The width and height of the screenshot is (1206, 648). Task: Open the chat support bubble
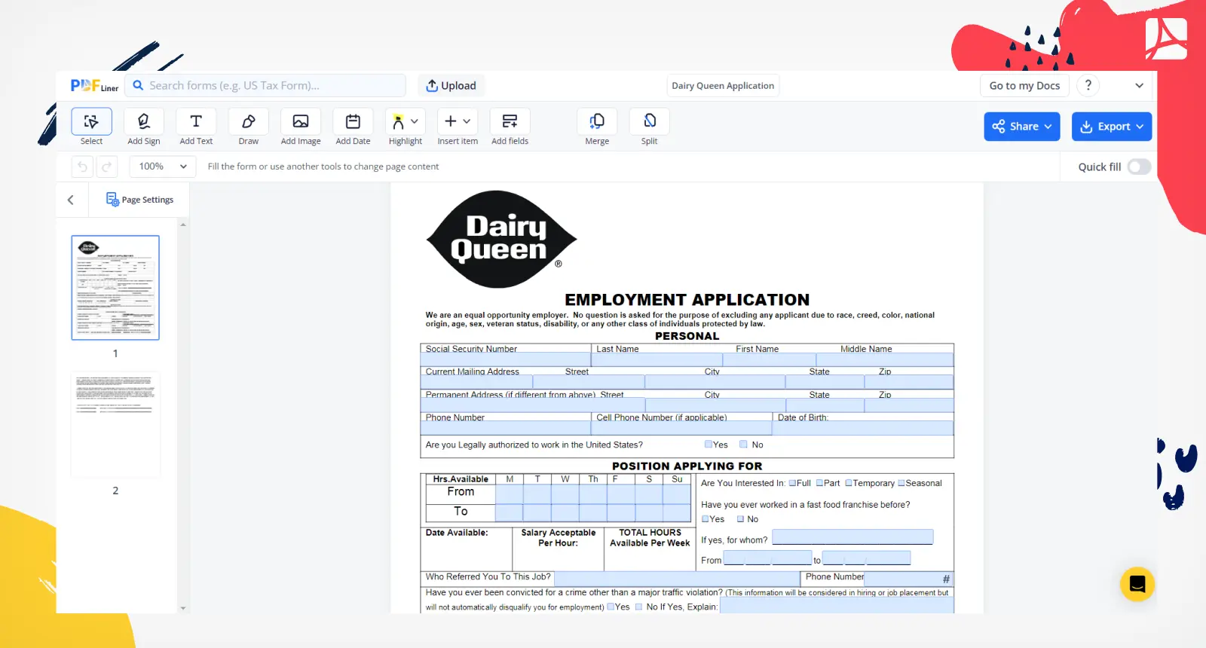coord(1137,584)
